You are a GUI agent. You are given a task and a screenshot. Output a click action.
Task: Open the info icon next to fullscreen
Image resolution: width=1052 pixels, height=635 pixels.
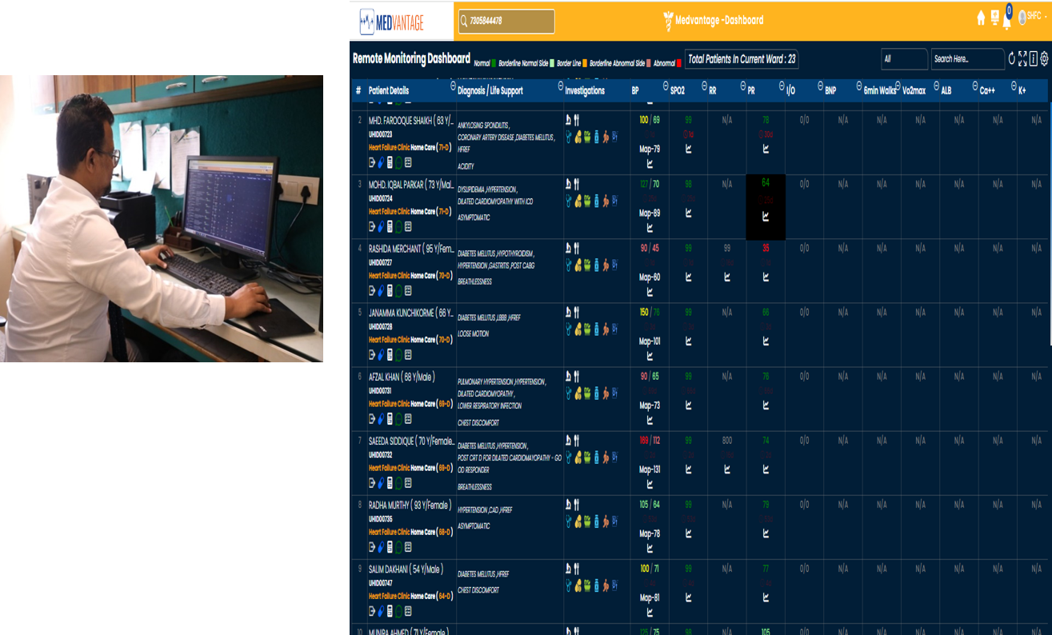pos(1033,58)
